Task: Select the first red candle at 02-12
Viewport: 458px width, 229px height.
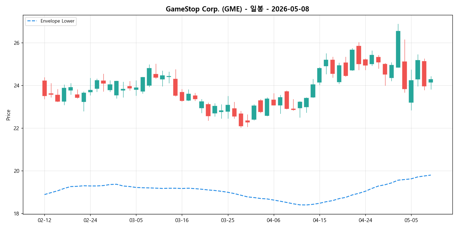Action: (44, 88)
